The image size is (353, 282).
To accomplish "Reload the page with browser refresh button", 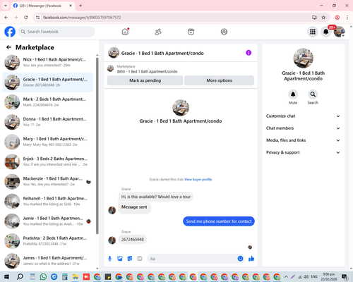I will tap(26, 18).
